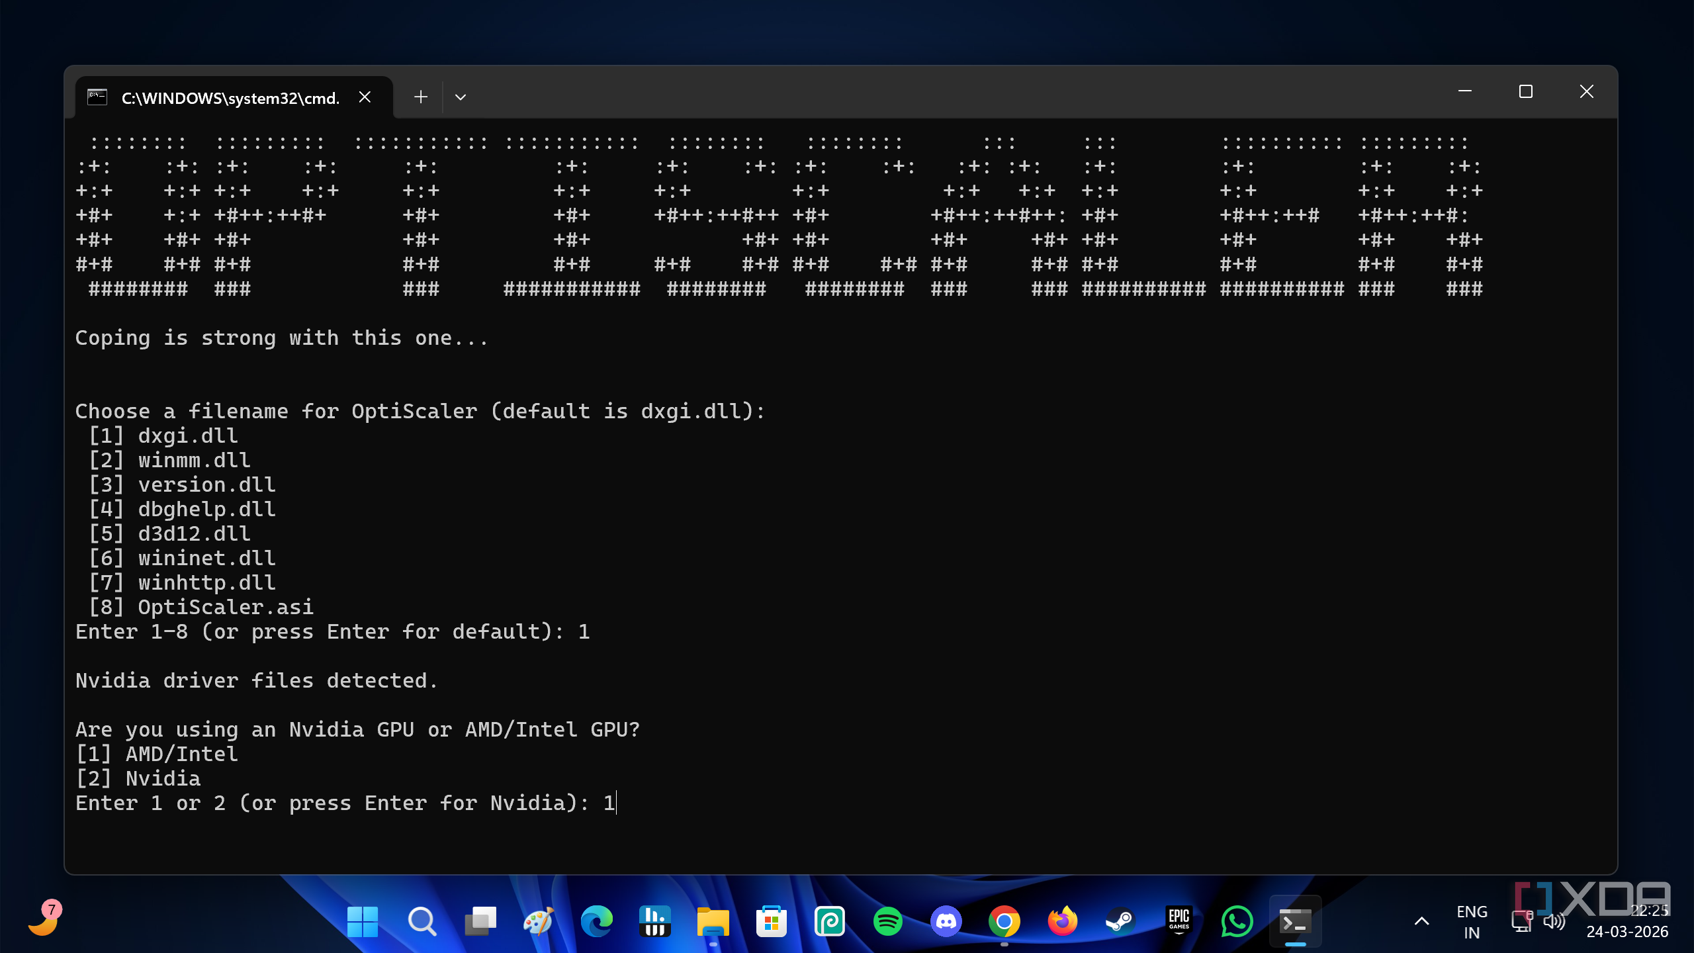Viewport: 1694px width, 953px height.
Task: Close the terminal window
Action: click(1587, 91)
